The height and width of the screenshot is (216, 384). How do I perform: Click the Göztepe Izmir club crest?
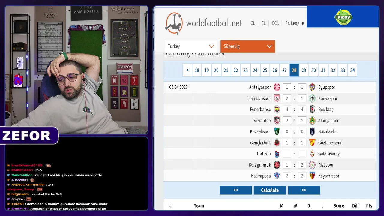pyautogui.click(x=312, y=142)
